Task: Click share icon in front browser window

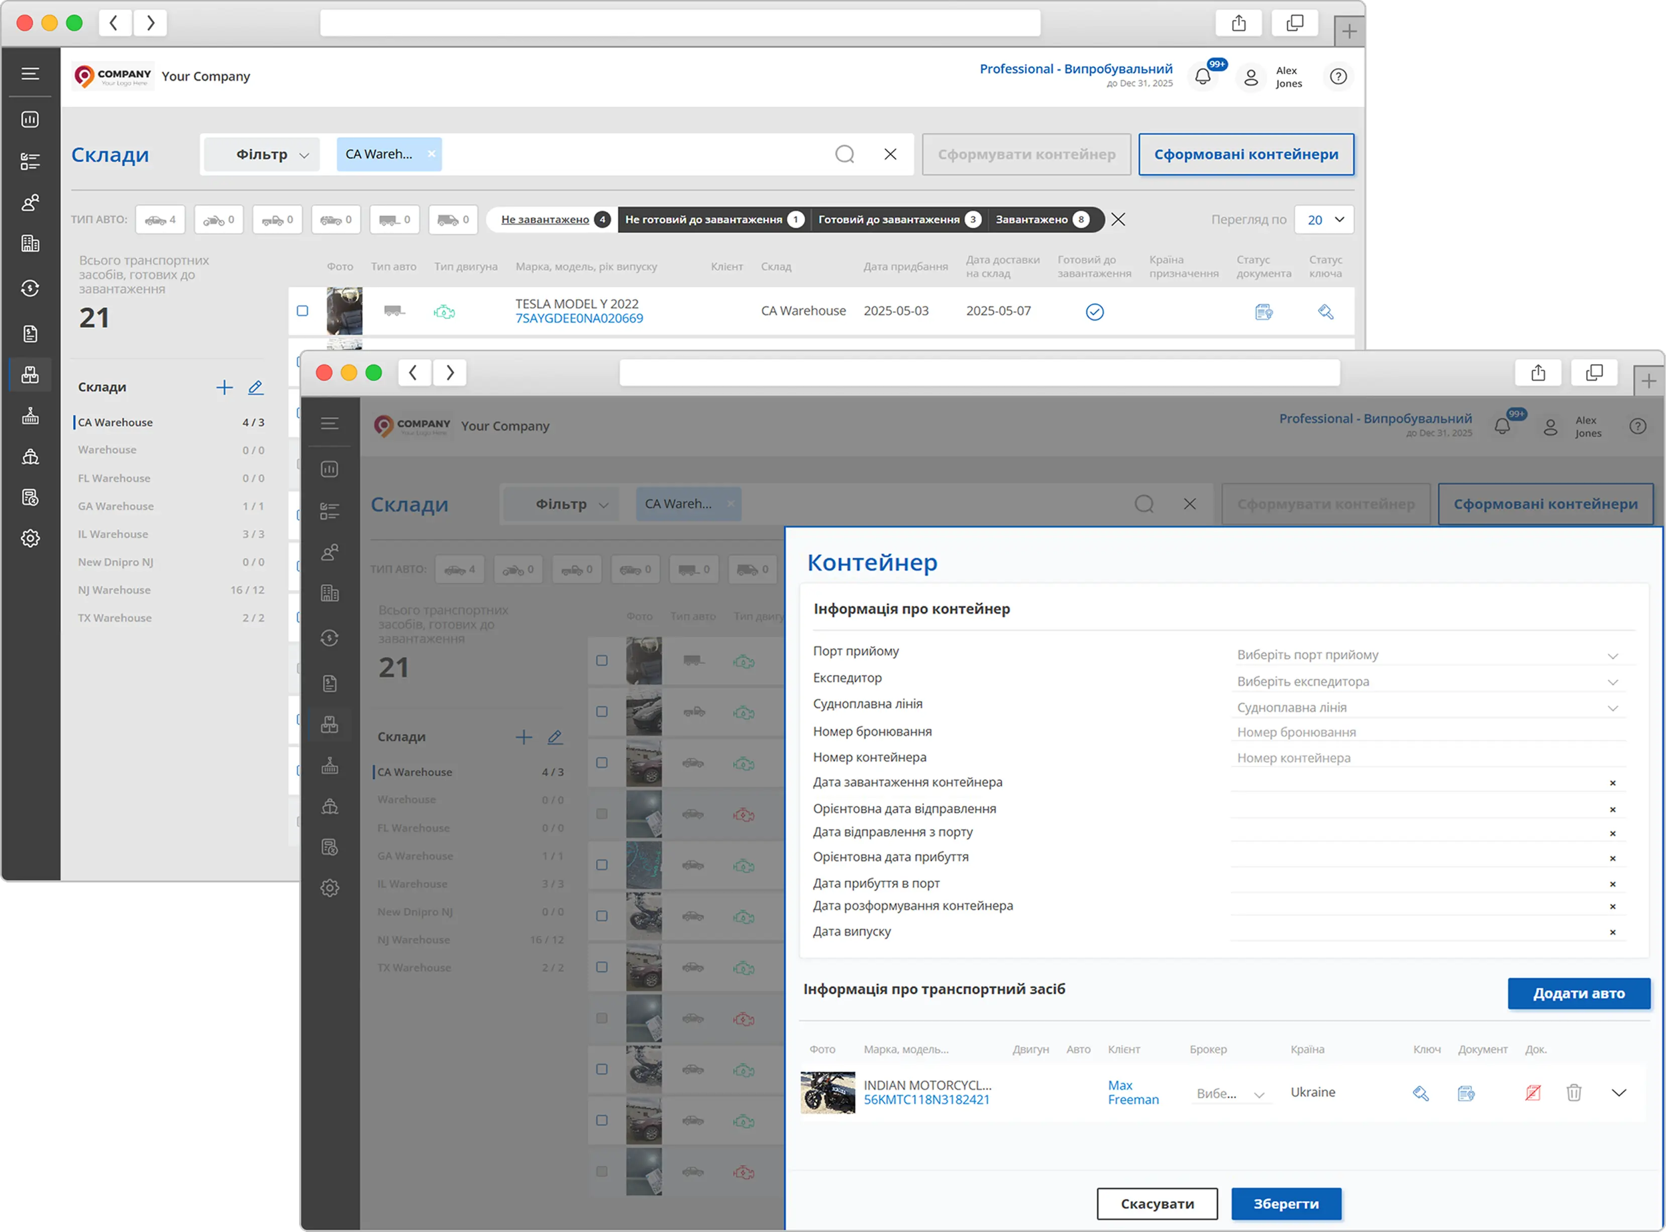Action: click(1538, 373)
